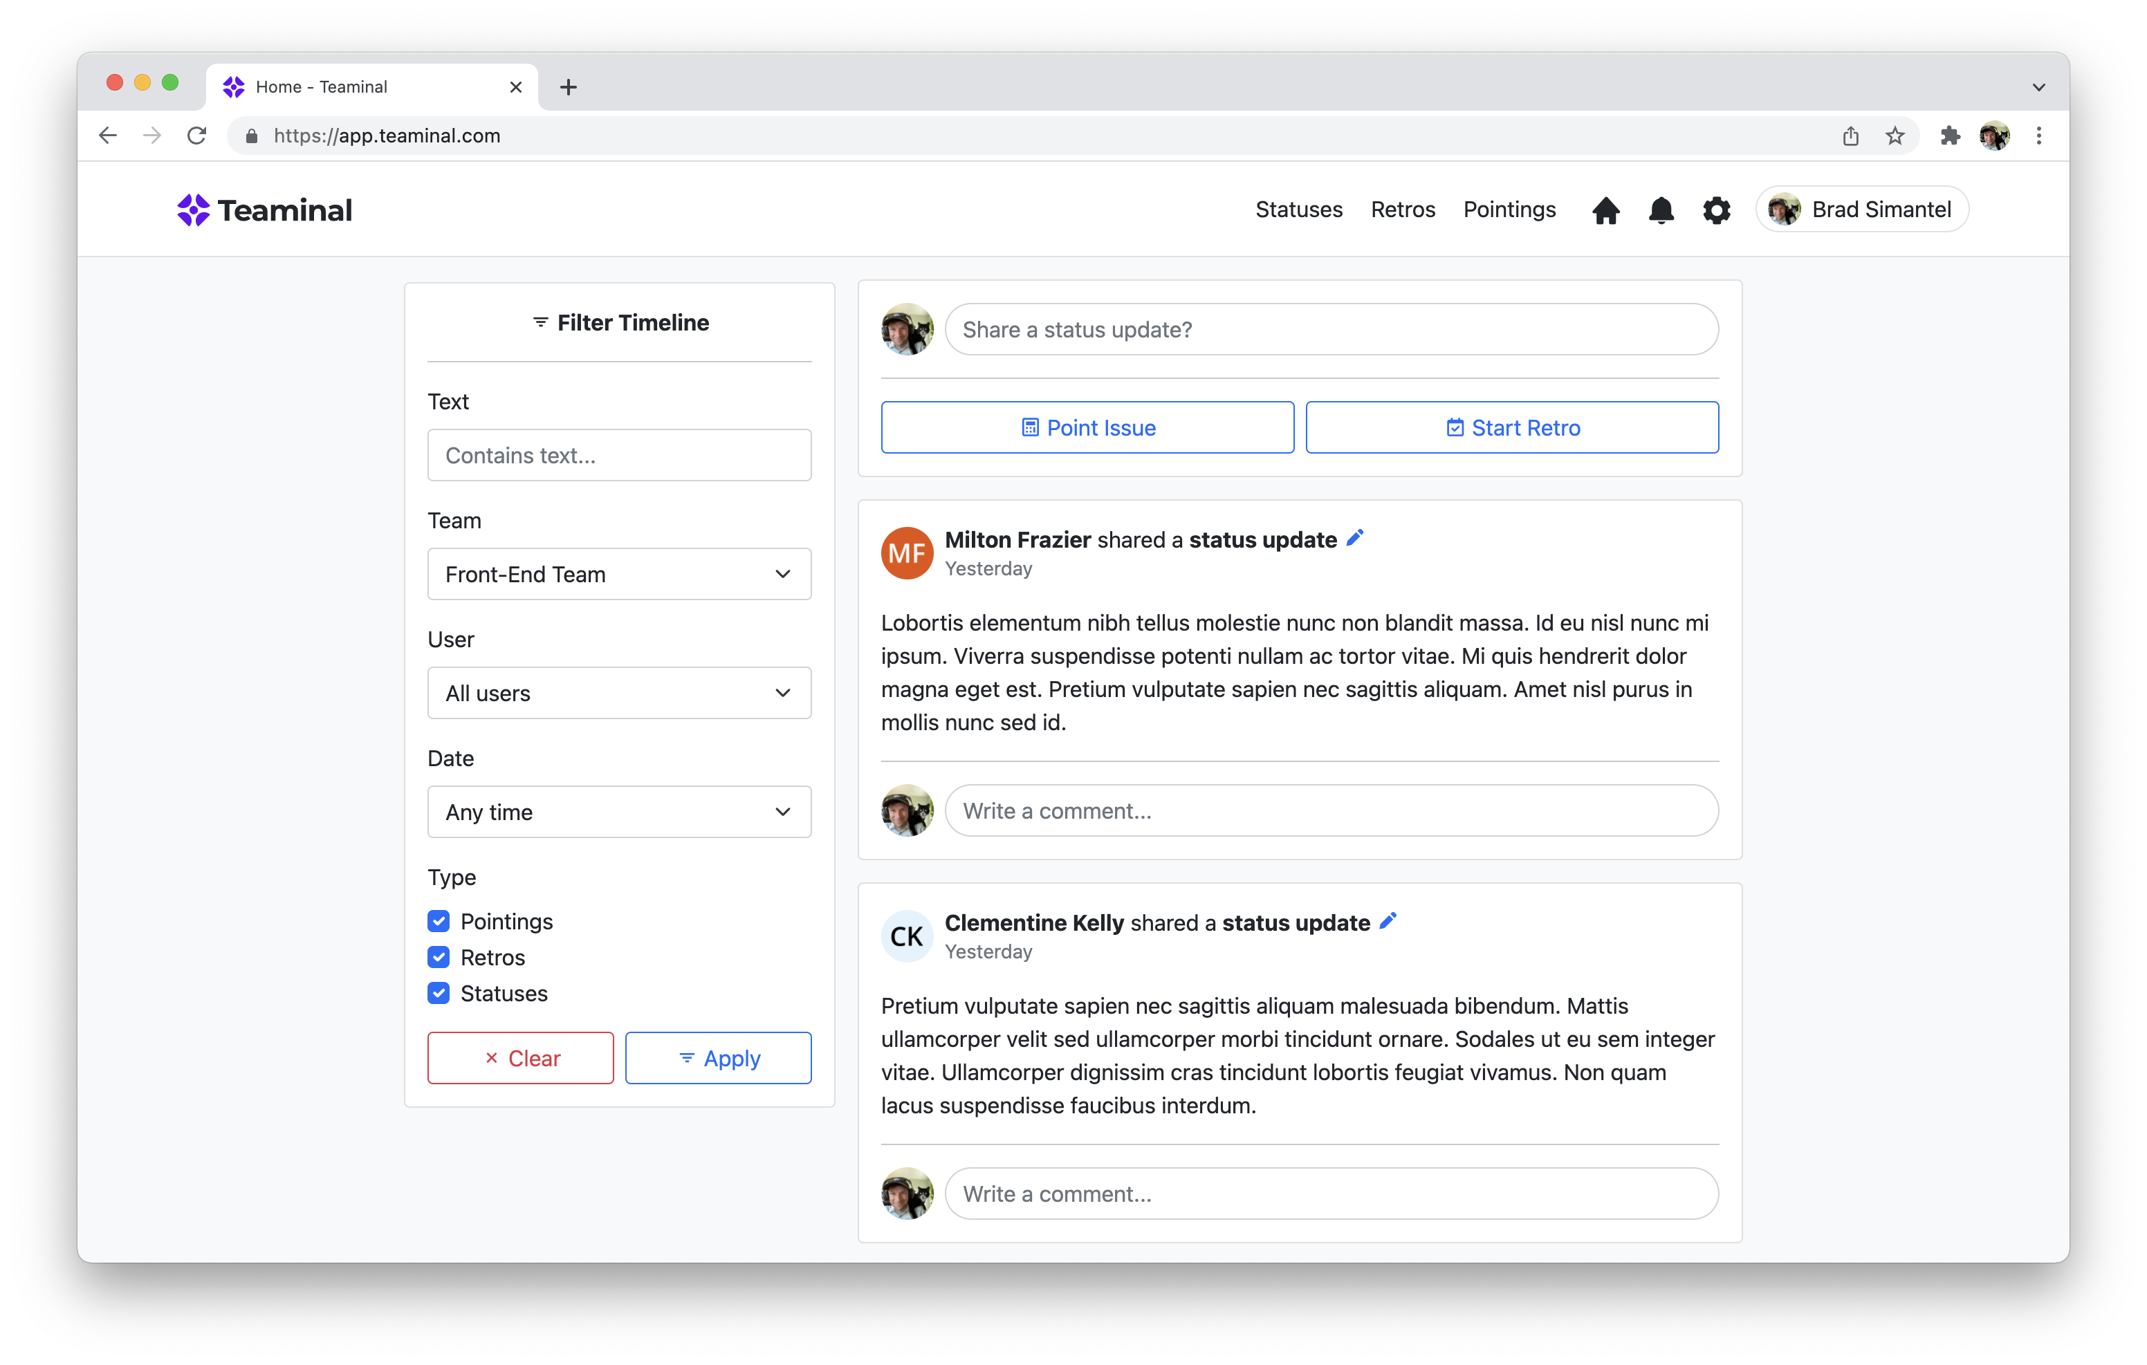This screenshot has width=2147, height=1365.
Task: Toggle the Statuses type checkbox
Action: pos(438,993)
